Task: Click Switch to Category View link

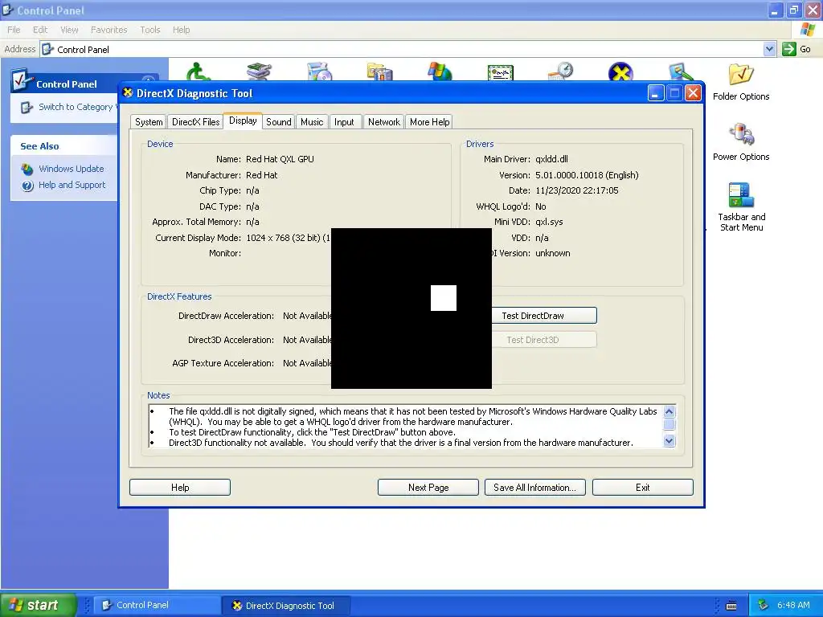Action: pos(77,107)
